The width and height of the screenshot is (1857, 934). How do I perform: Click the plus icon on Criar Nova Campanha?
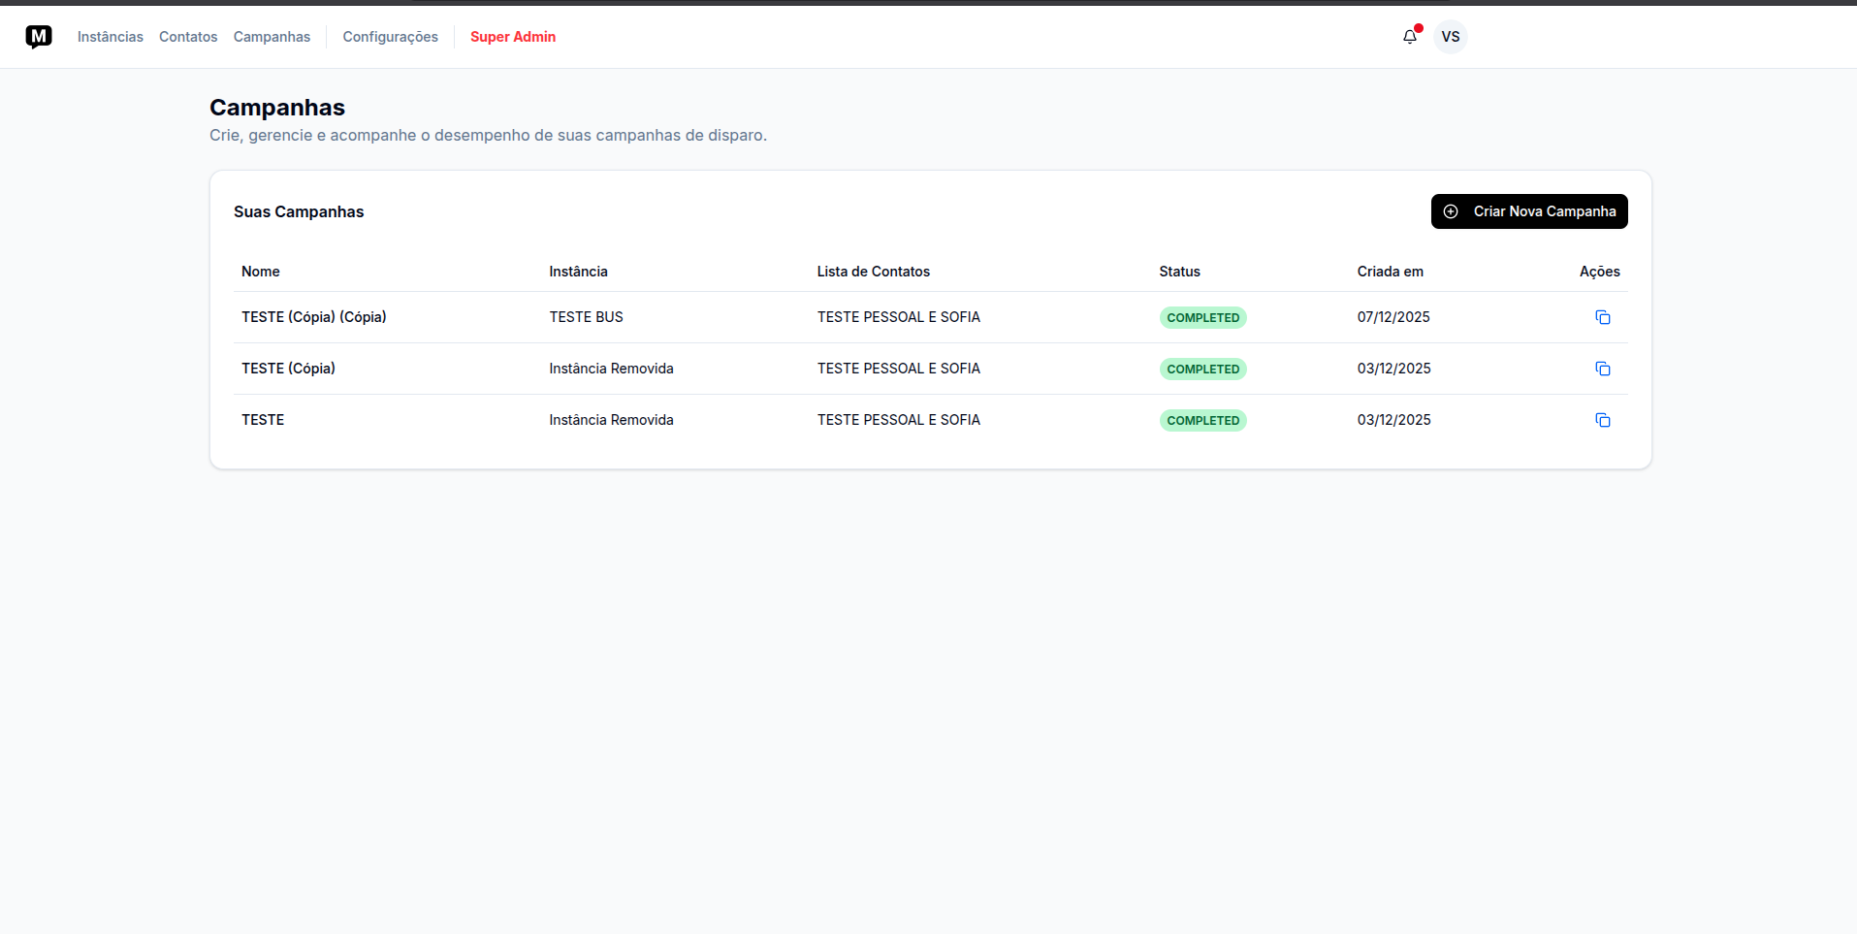(1451, 211)
